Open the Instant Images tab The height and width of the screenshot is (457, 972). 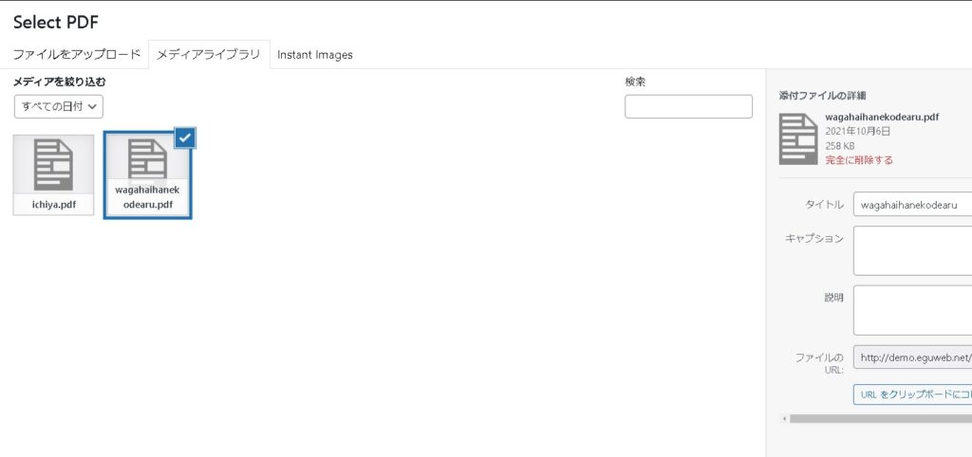click(x=314, y=55)
